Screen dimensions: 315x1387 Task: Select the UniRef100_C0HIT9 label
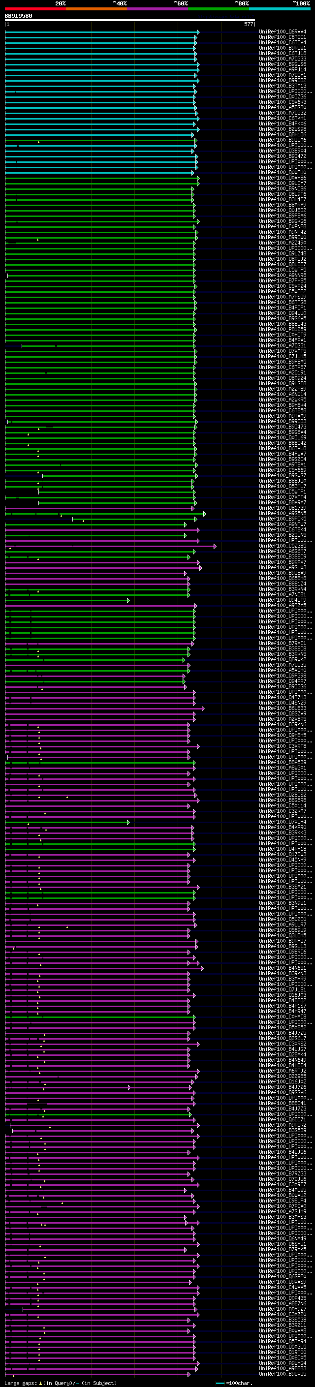point(282,335)
